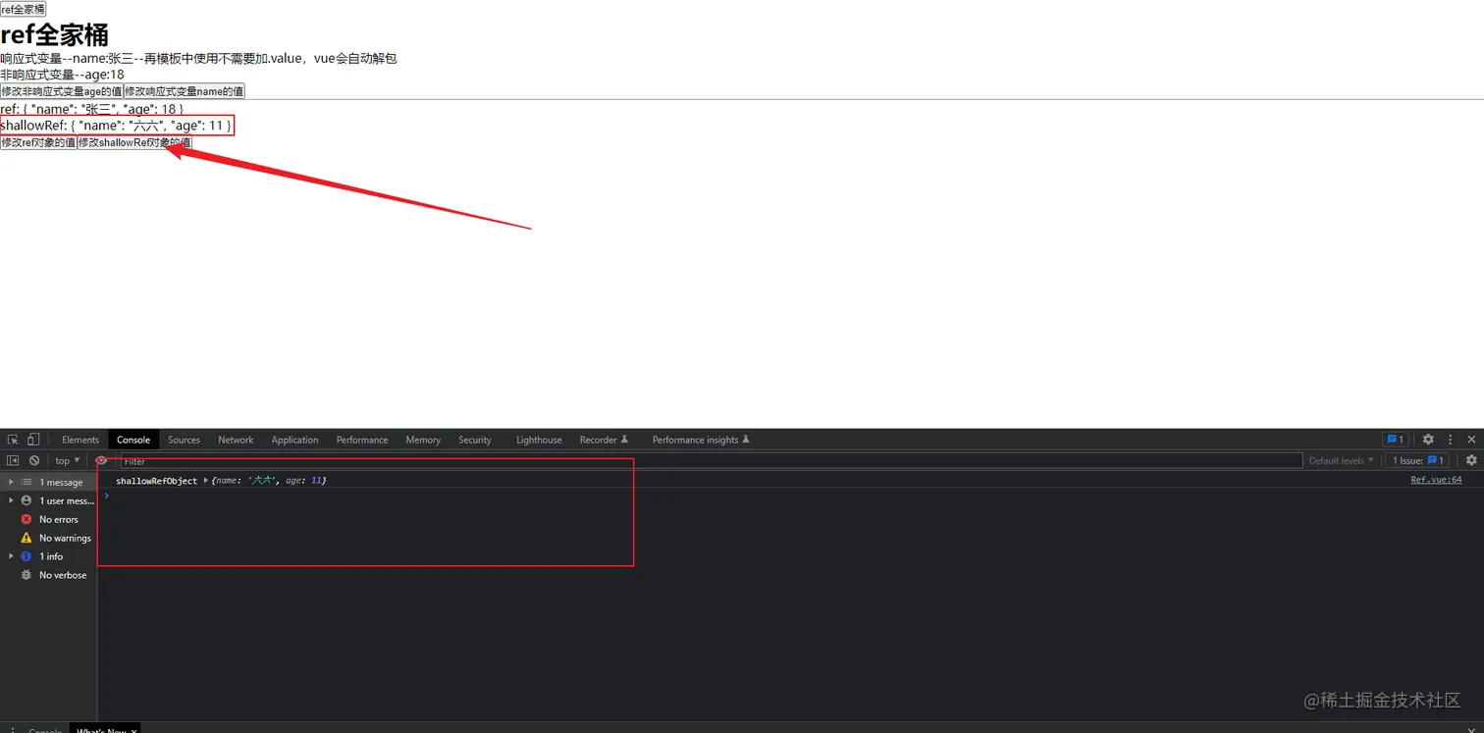Image resolution: width=1484 pixels, height=733 pixels.
Task: Click the ref: JSON output line
Action: [x=92, y=109]
